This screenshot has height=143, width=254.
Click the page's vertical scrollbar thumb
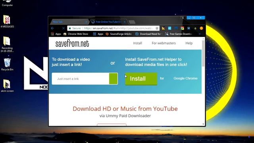pyautogui.click(x=203, y=53)
